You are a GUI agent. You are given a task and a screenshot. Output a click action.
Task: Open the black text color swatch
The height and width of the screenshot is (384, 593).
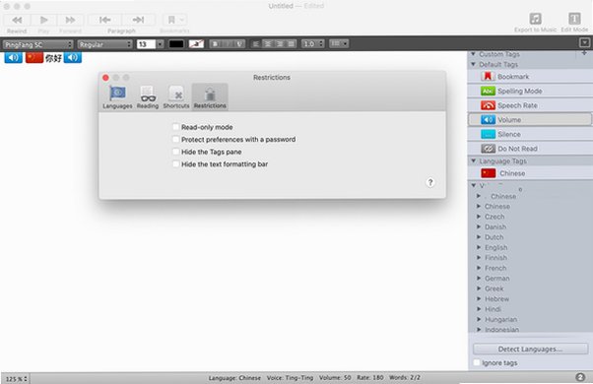pyautogui.click(x=176, y=44)
